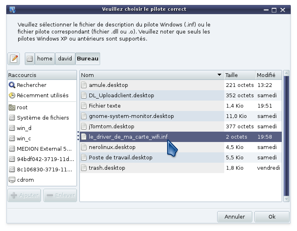Click the window menu icon in title bar
297x231 pixels.
tap(12, 10)
